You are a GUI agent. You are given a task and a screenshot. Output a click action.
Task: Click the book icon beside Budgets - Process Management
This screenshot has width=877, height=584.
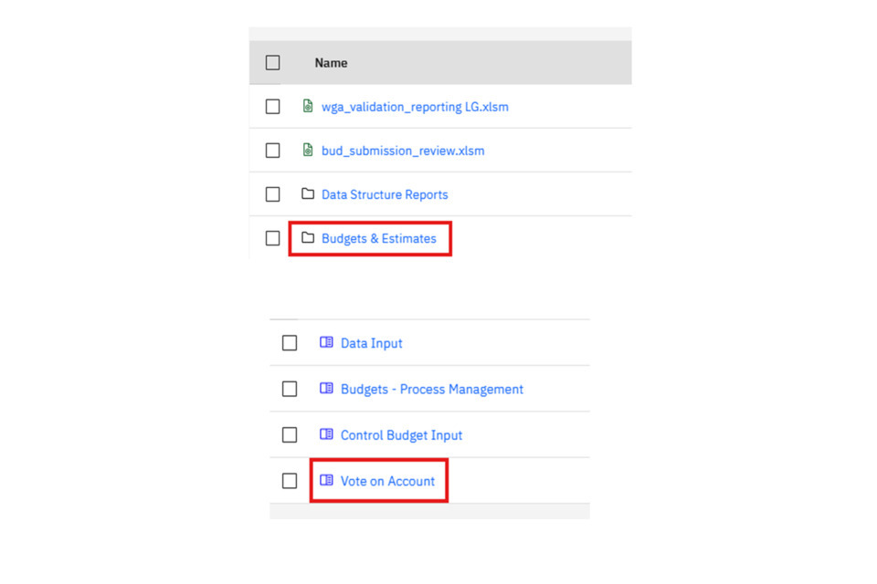click(x=326, y=389)
